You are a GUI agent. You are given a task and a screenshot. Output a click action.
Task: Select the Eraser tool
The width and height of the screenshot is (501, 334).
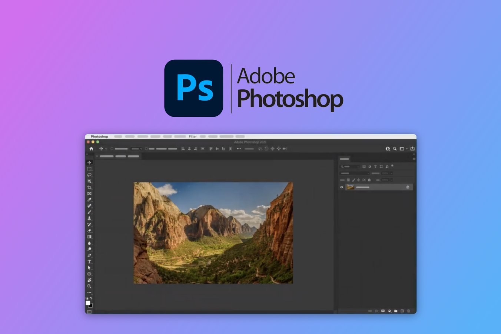pos(89,231)
